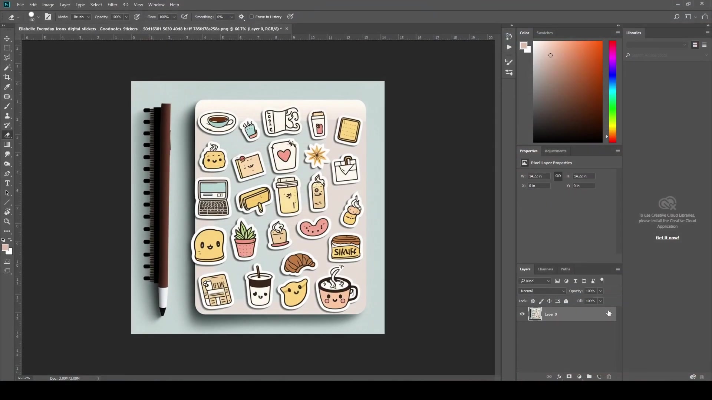Create new adjustment layer
This screenshot has width=712, height=400.
(x=579, y=377)
